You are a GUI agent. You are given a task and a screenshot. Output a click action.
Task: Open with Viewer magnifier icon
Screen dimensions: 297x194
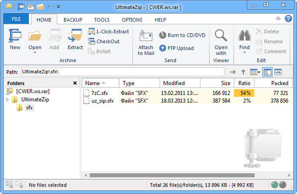click(x=221, y=36)
